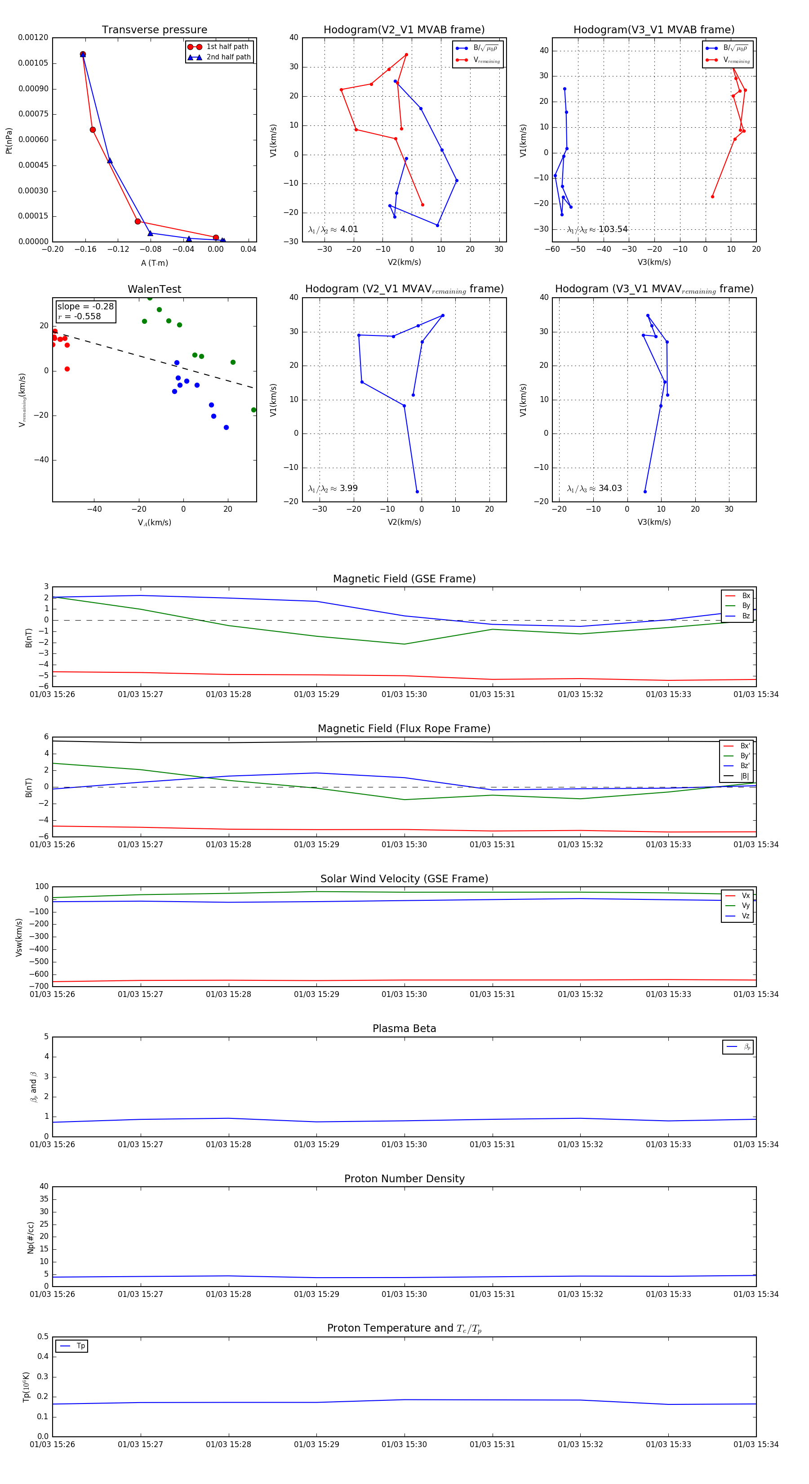Click the Hodogram(V3_V1 MVAB frame) title
Screen dimensions: 809x1484
[x=653, y=30]
